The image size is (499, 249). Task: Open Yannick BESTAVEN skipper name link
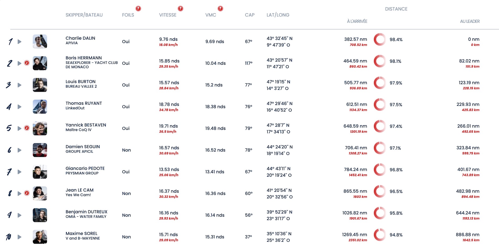click(86, 125)
